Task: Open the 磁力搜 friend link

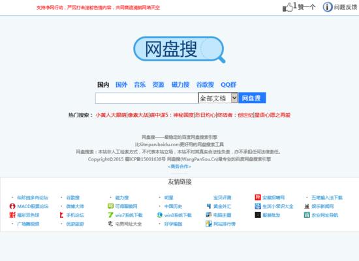Action: point(122,198)
